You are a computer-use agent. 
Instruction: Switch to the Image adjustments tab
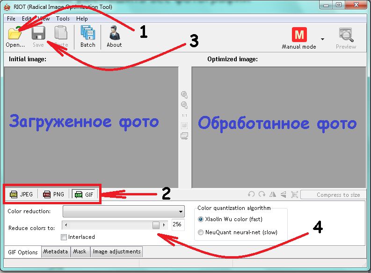116,251
